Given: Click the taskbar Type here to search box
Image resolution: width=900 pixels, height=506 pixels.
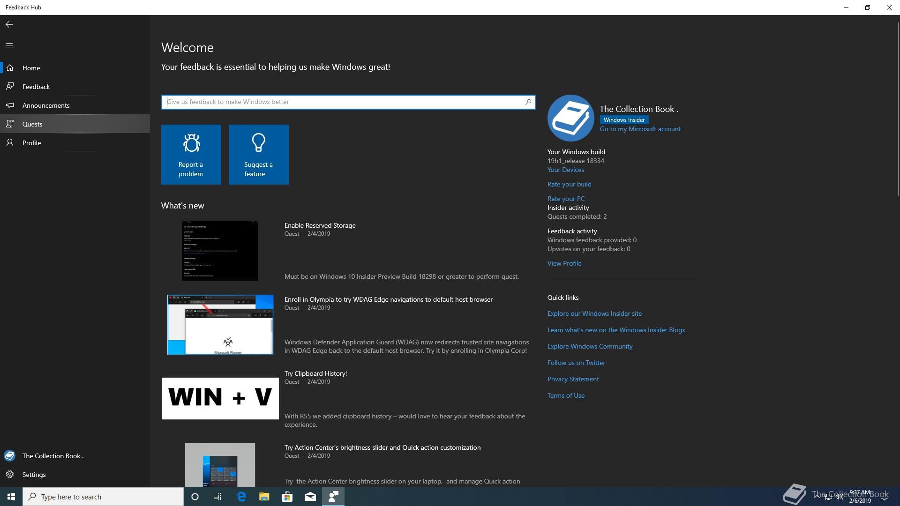Looking at the screenshot, I should point(103,497).
